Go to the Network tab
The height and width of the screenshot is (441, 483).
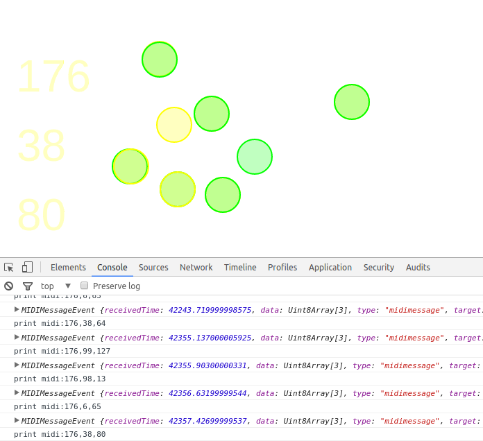point(196,268)
